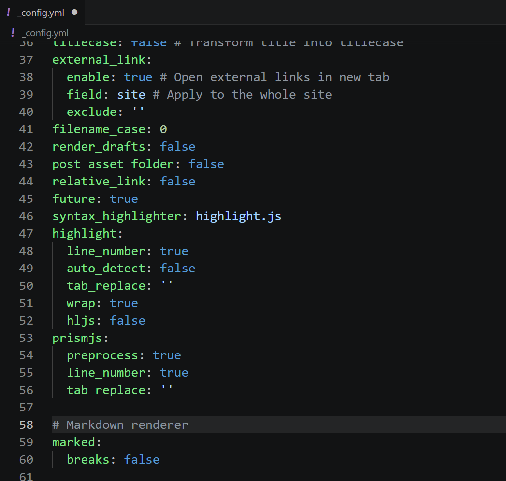Image resolution: width=506 pixels, height=481 pixels.
Task: Click the wrap key under highlight
Action: [x=81, y=303]
